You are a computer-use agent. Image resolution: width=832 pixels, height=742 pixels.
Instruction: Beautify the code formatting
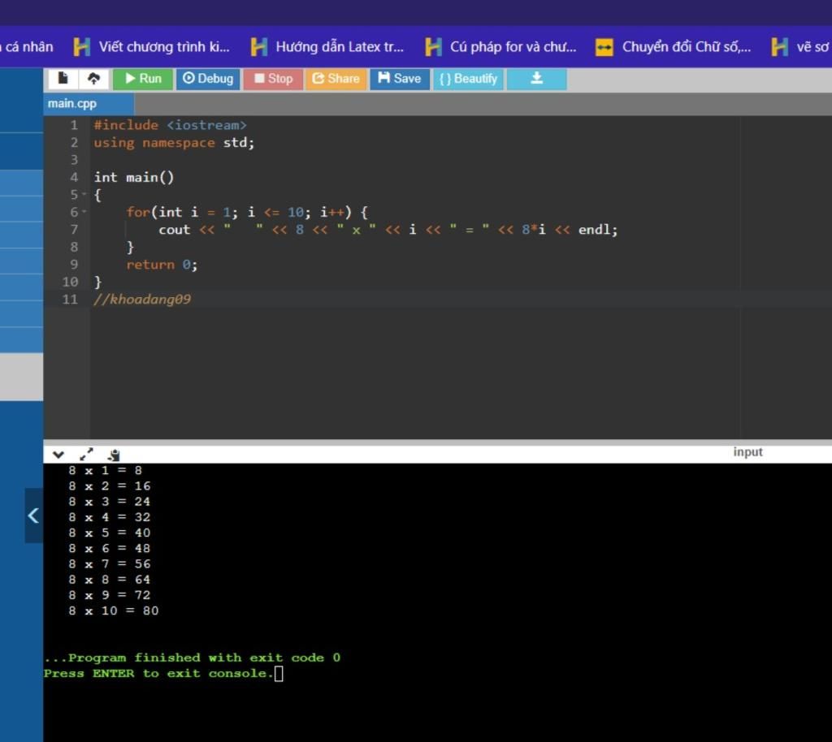(x=468, y=79)
